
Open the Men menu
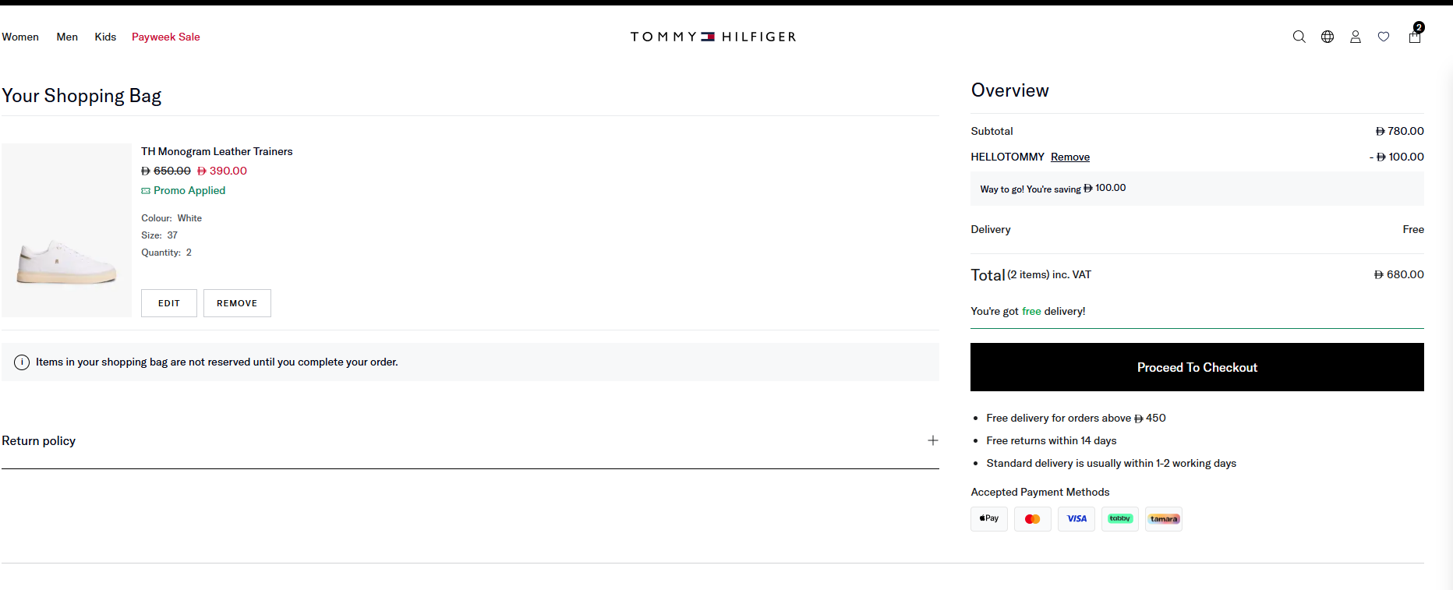pyautogui.click(x=67, y=37)
